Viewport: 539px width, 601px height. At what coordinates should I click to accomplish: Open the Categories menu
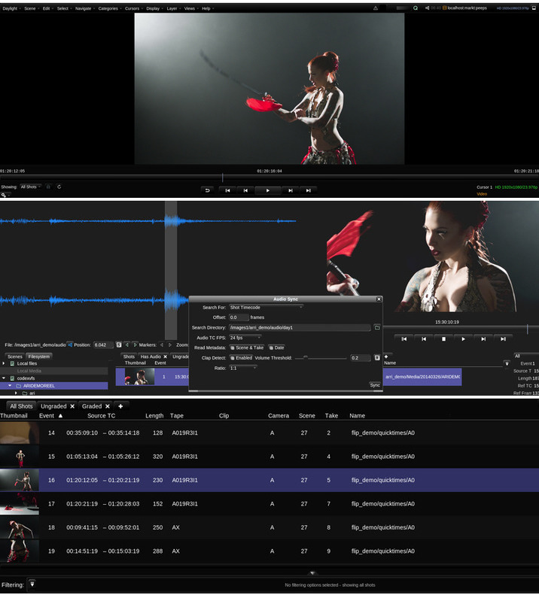[x=108, y=8]
